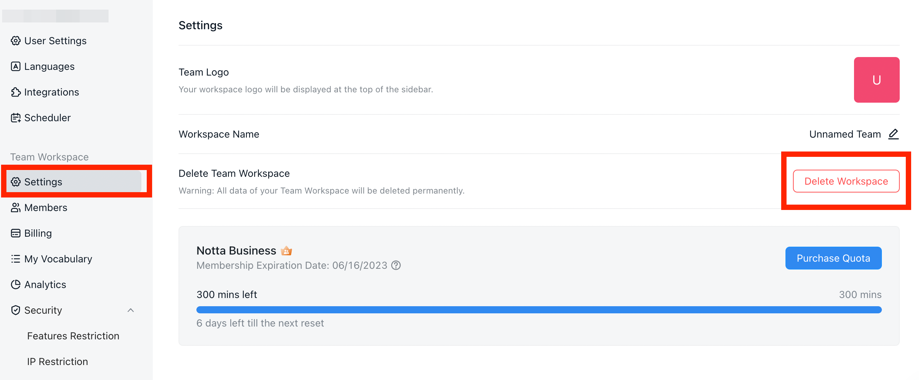Image resolution: width=919 pixels, height=380 pixels.
Task: Click the Integrations puzzle icon
Action: click(15, 92)
